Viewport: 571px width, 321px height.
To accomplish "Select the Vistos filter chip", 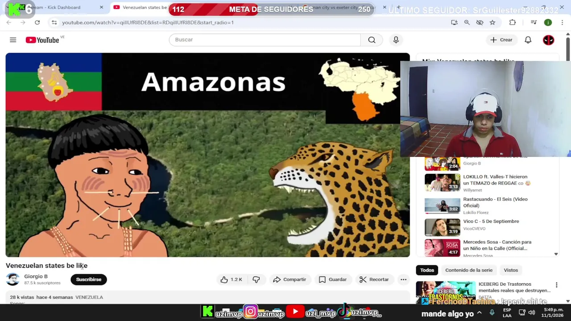I will pyautogui.click(x=511, y=270).
